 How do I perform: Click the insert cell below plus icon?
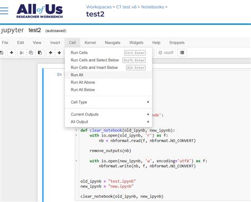[x=12, y=52]
